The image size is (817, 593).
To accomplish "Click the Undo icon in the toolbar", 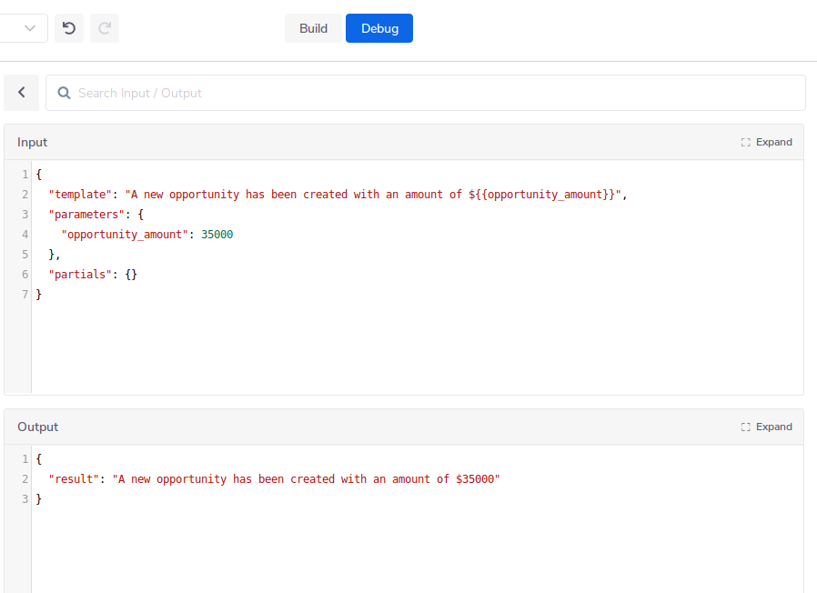I will 68,27.
